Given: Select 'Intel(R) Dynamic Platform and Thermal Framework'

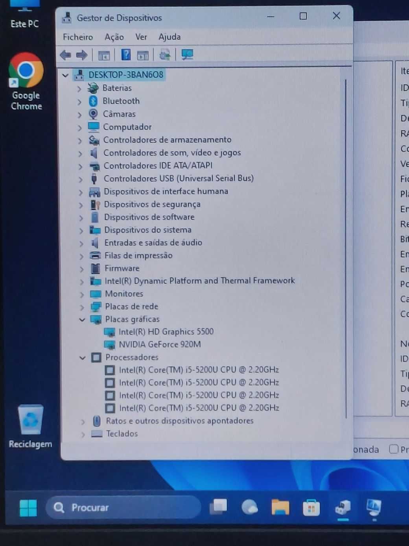Looking at the screenshot, I should (x=200, y=281).
